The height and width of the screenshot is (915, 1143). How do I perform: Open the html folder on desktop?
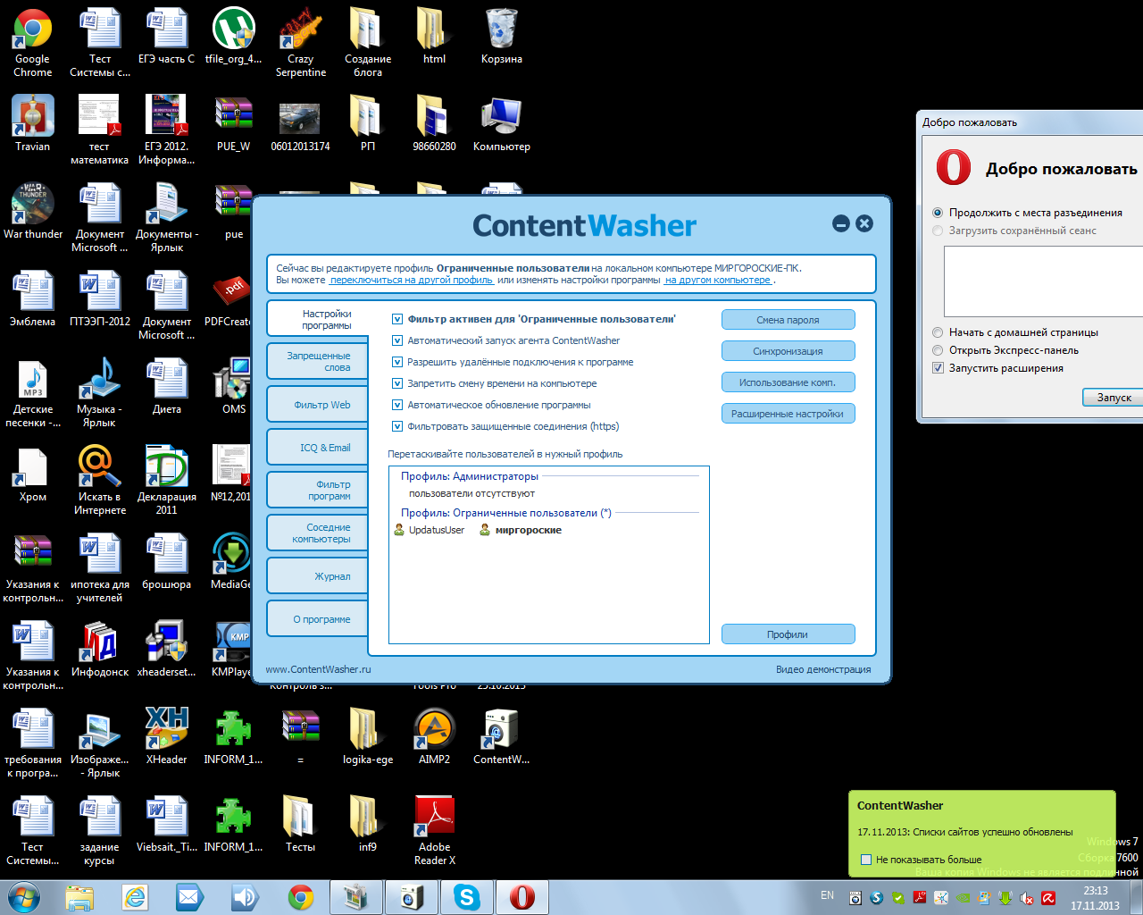pos(435,37)
